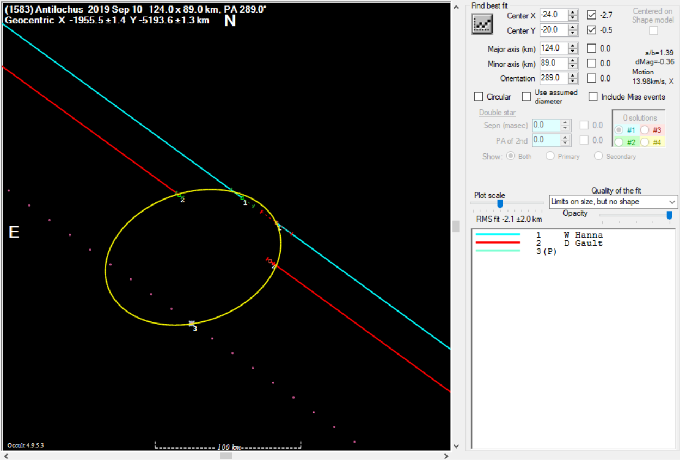The image size is (680, 460).
Task: Click the a/b=1.39 ratio text
Action: click(x=659, y=53)
